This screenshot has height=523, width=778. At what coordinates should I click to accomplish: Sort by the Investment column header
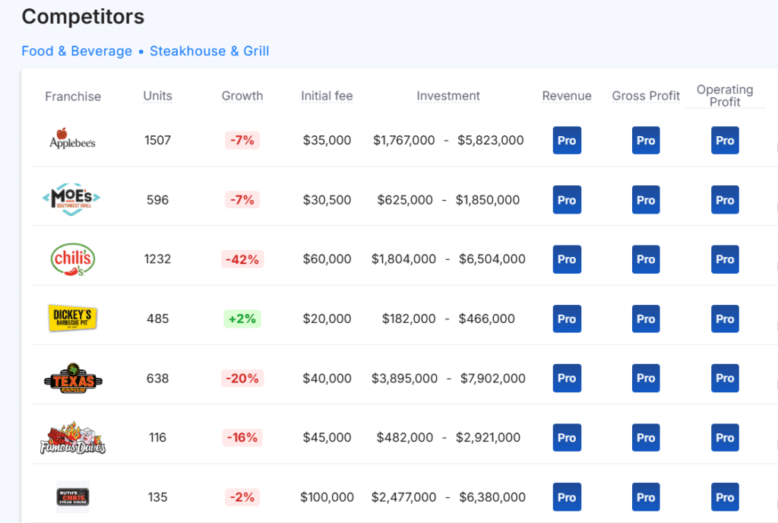point(448,96)
